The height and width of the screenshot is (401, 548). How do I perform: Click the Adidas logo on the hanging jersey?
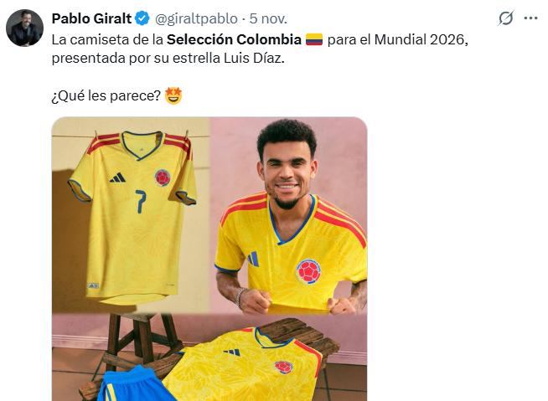pyautogui.click(x=118, y=177)
